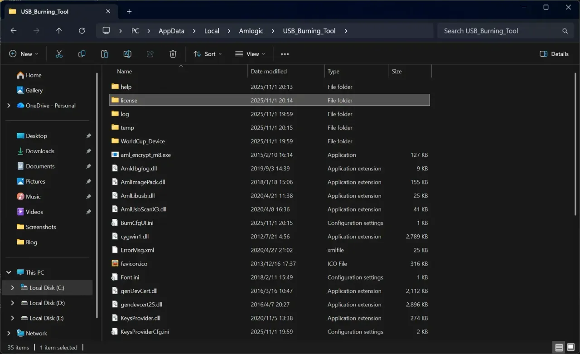Click the Copy icon in toolbar
Viewport: 580px width, 354px height.
point(82,54)
